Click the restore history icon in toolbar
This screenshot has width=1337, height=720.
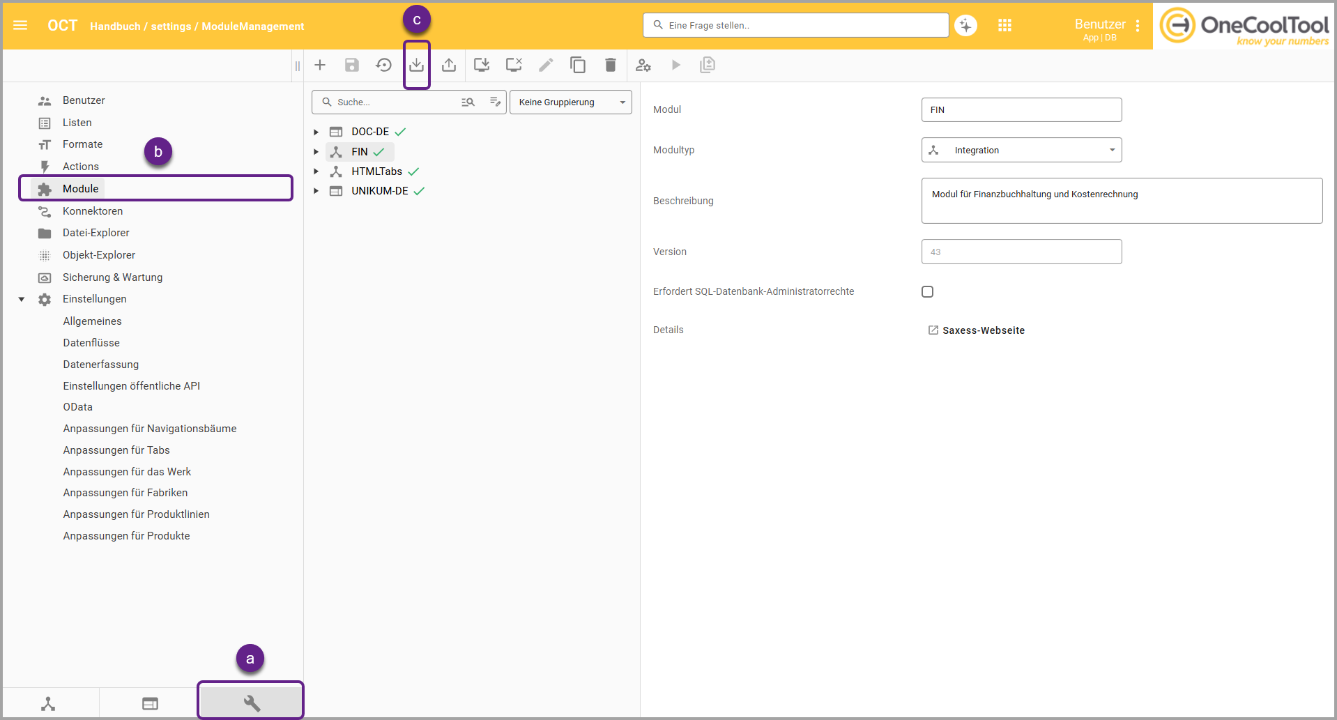tap(384, 65)
